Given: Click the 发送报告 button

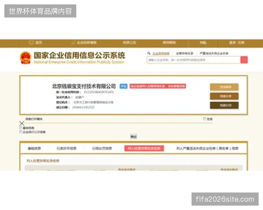Looking at the screenshot, I should tap(224, 87).
